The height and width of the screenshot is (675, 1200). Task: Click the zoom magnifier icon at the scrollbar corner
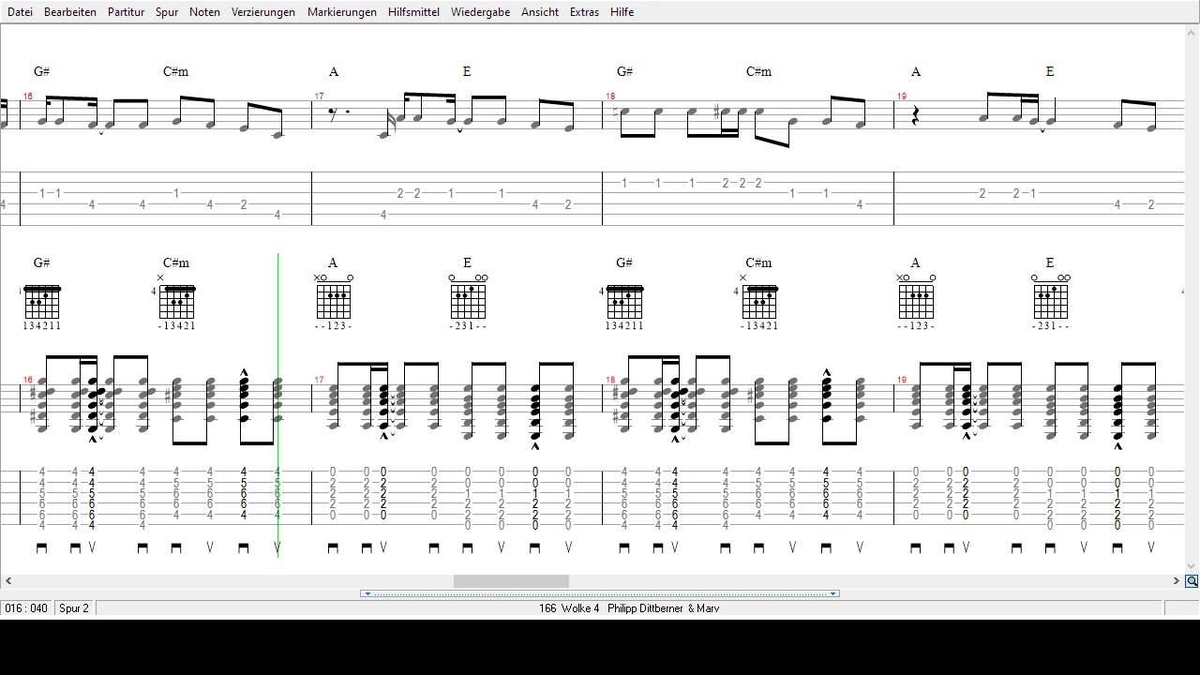[1192, 581]
